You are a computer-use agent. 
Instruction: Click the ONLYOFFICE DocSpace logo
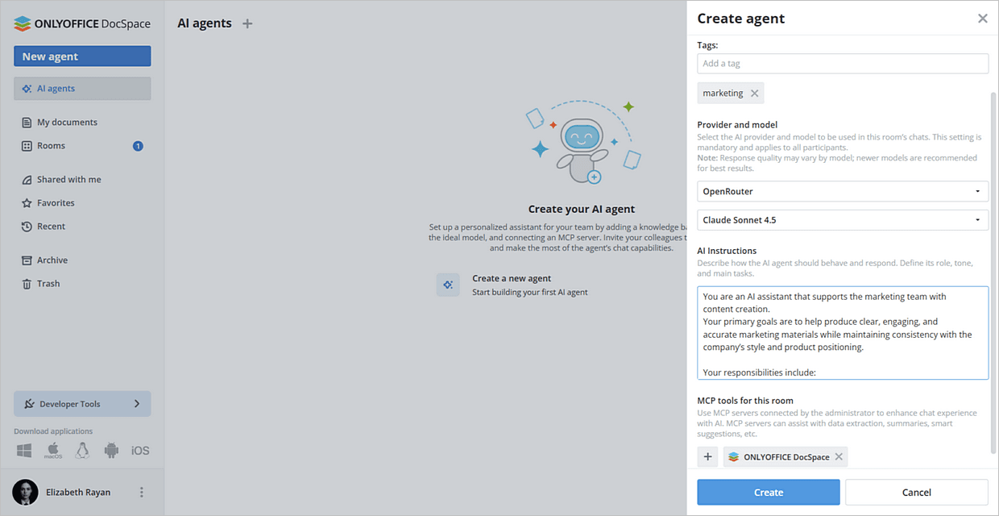click(81, 23)
